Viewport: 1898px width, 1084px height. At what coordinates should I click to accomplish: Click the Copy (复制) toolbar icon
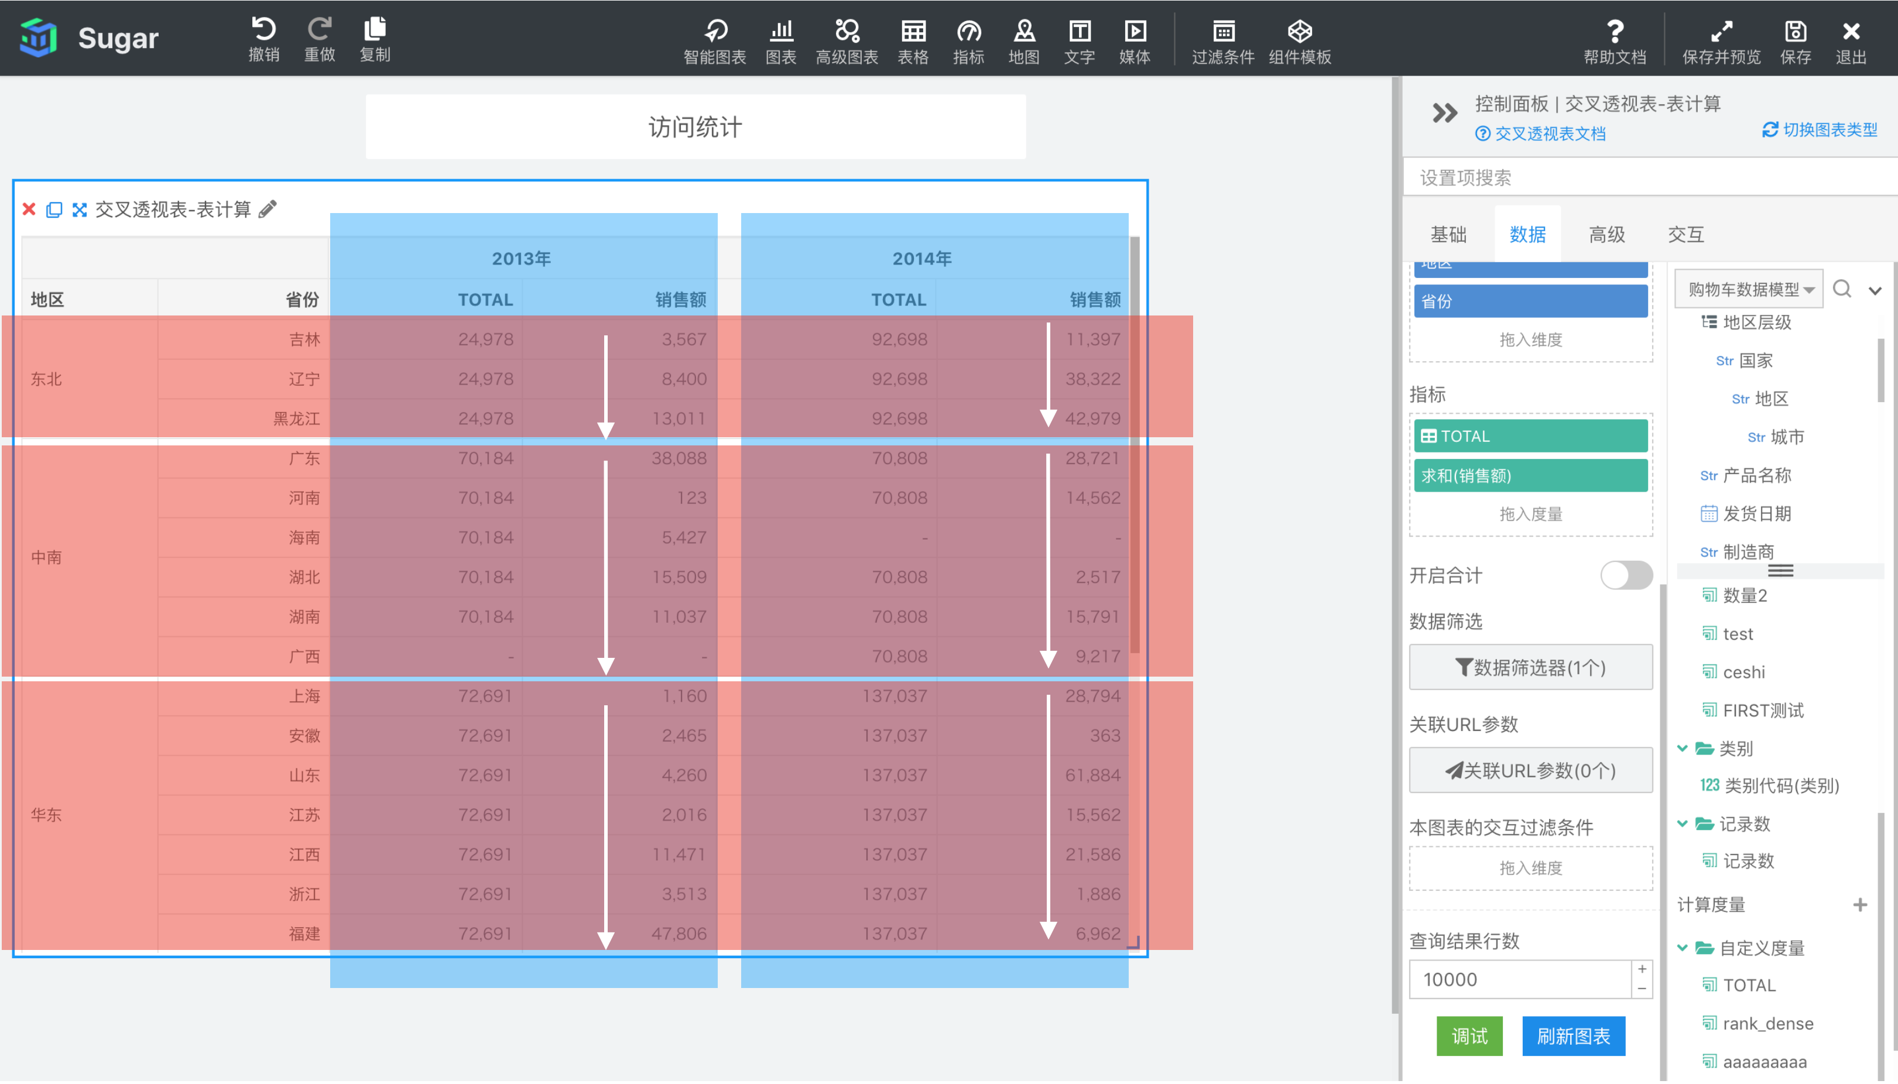(375, 39)
